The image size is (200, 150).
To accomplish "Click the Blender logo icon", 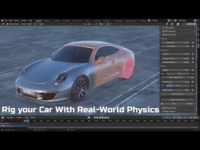I will [x=2, y=20].
